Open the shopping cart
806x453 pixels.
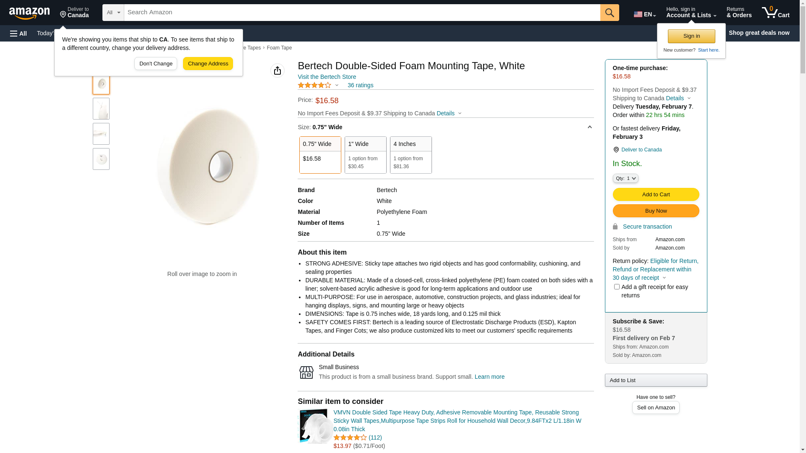click(775, 13)
